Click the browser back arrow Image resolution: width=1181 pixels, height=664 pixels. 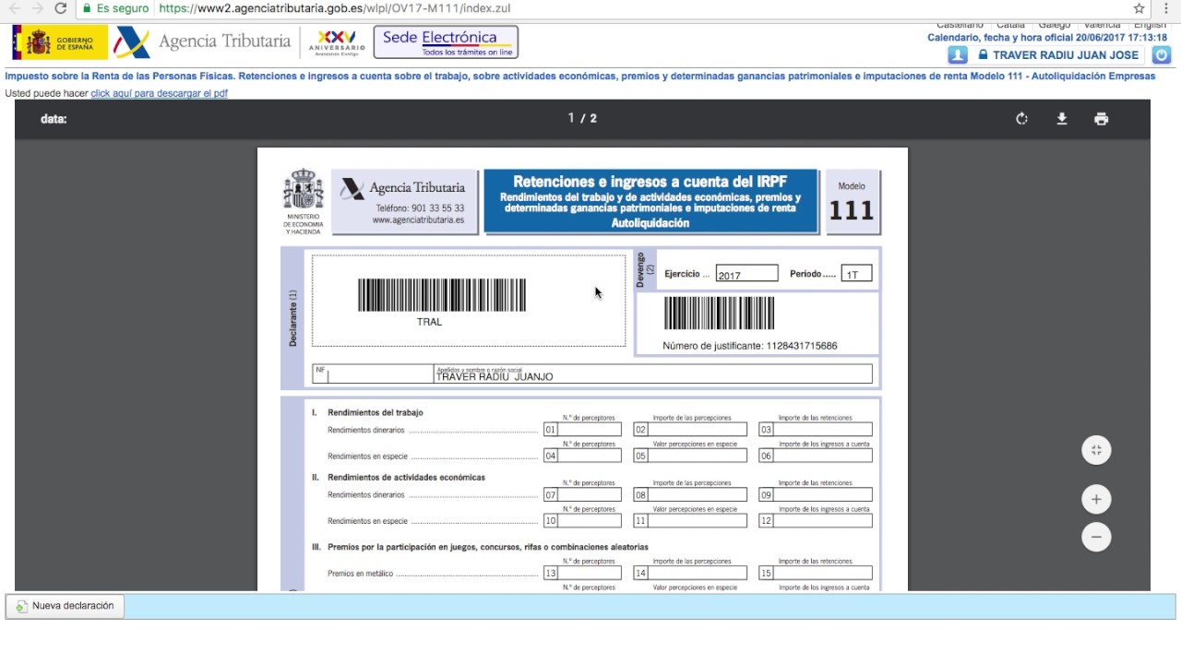[x=14, y=8]
